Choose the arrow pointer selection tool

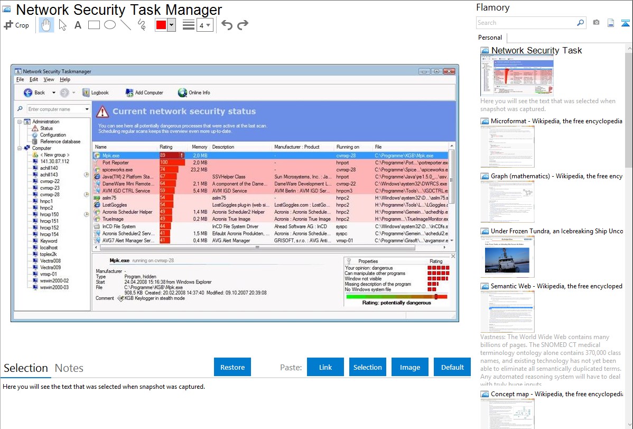(x=62, y=25)
